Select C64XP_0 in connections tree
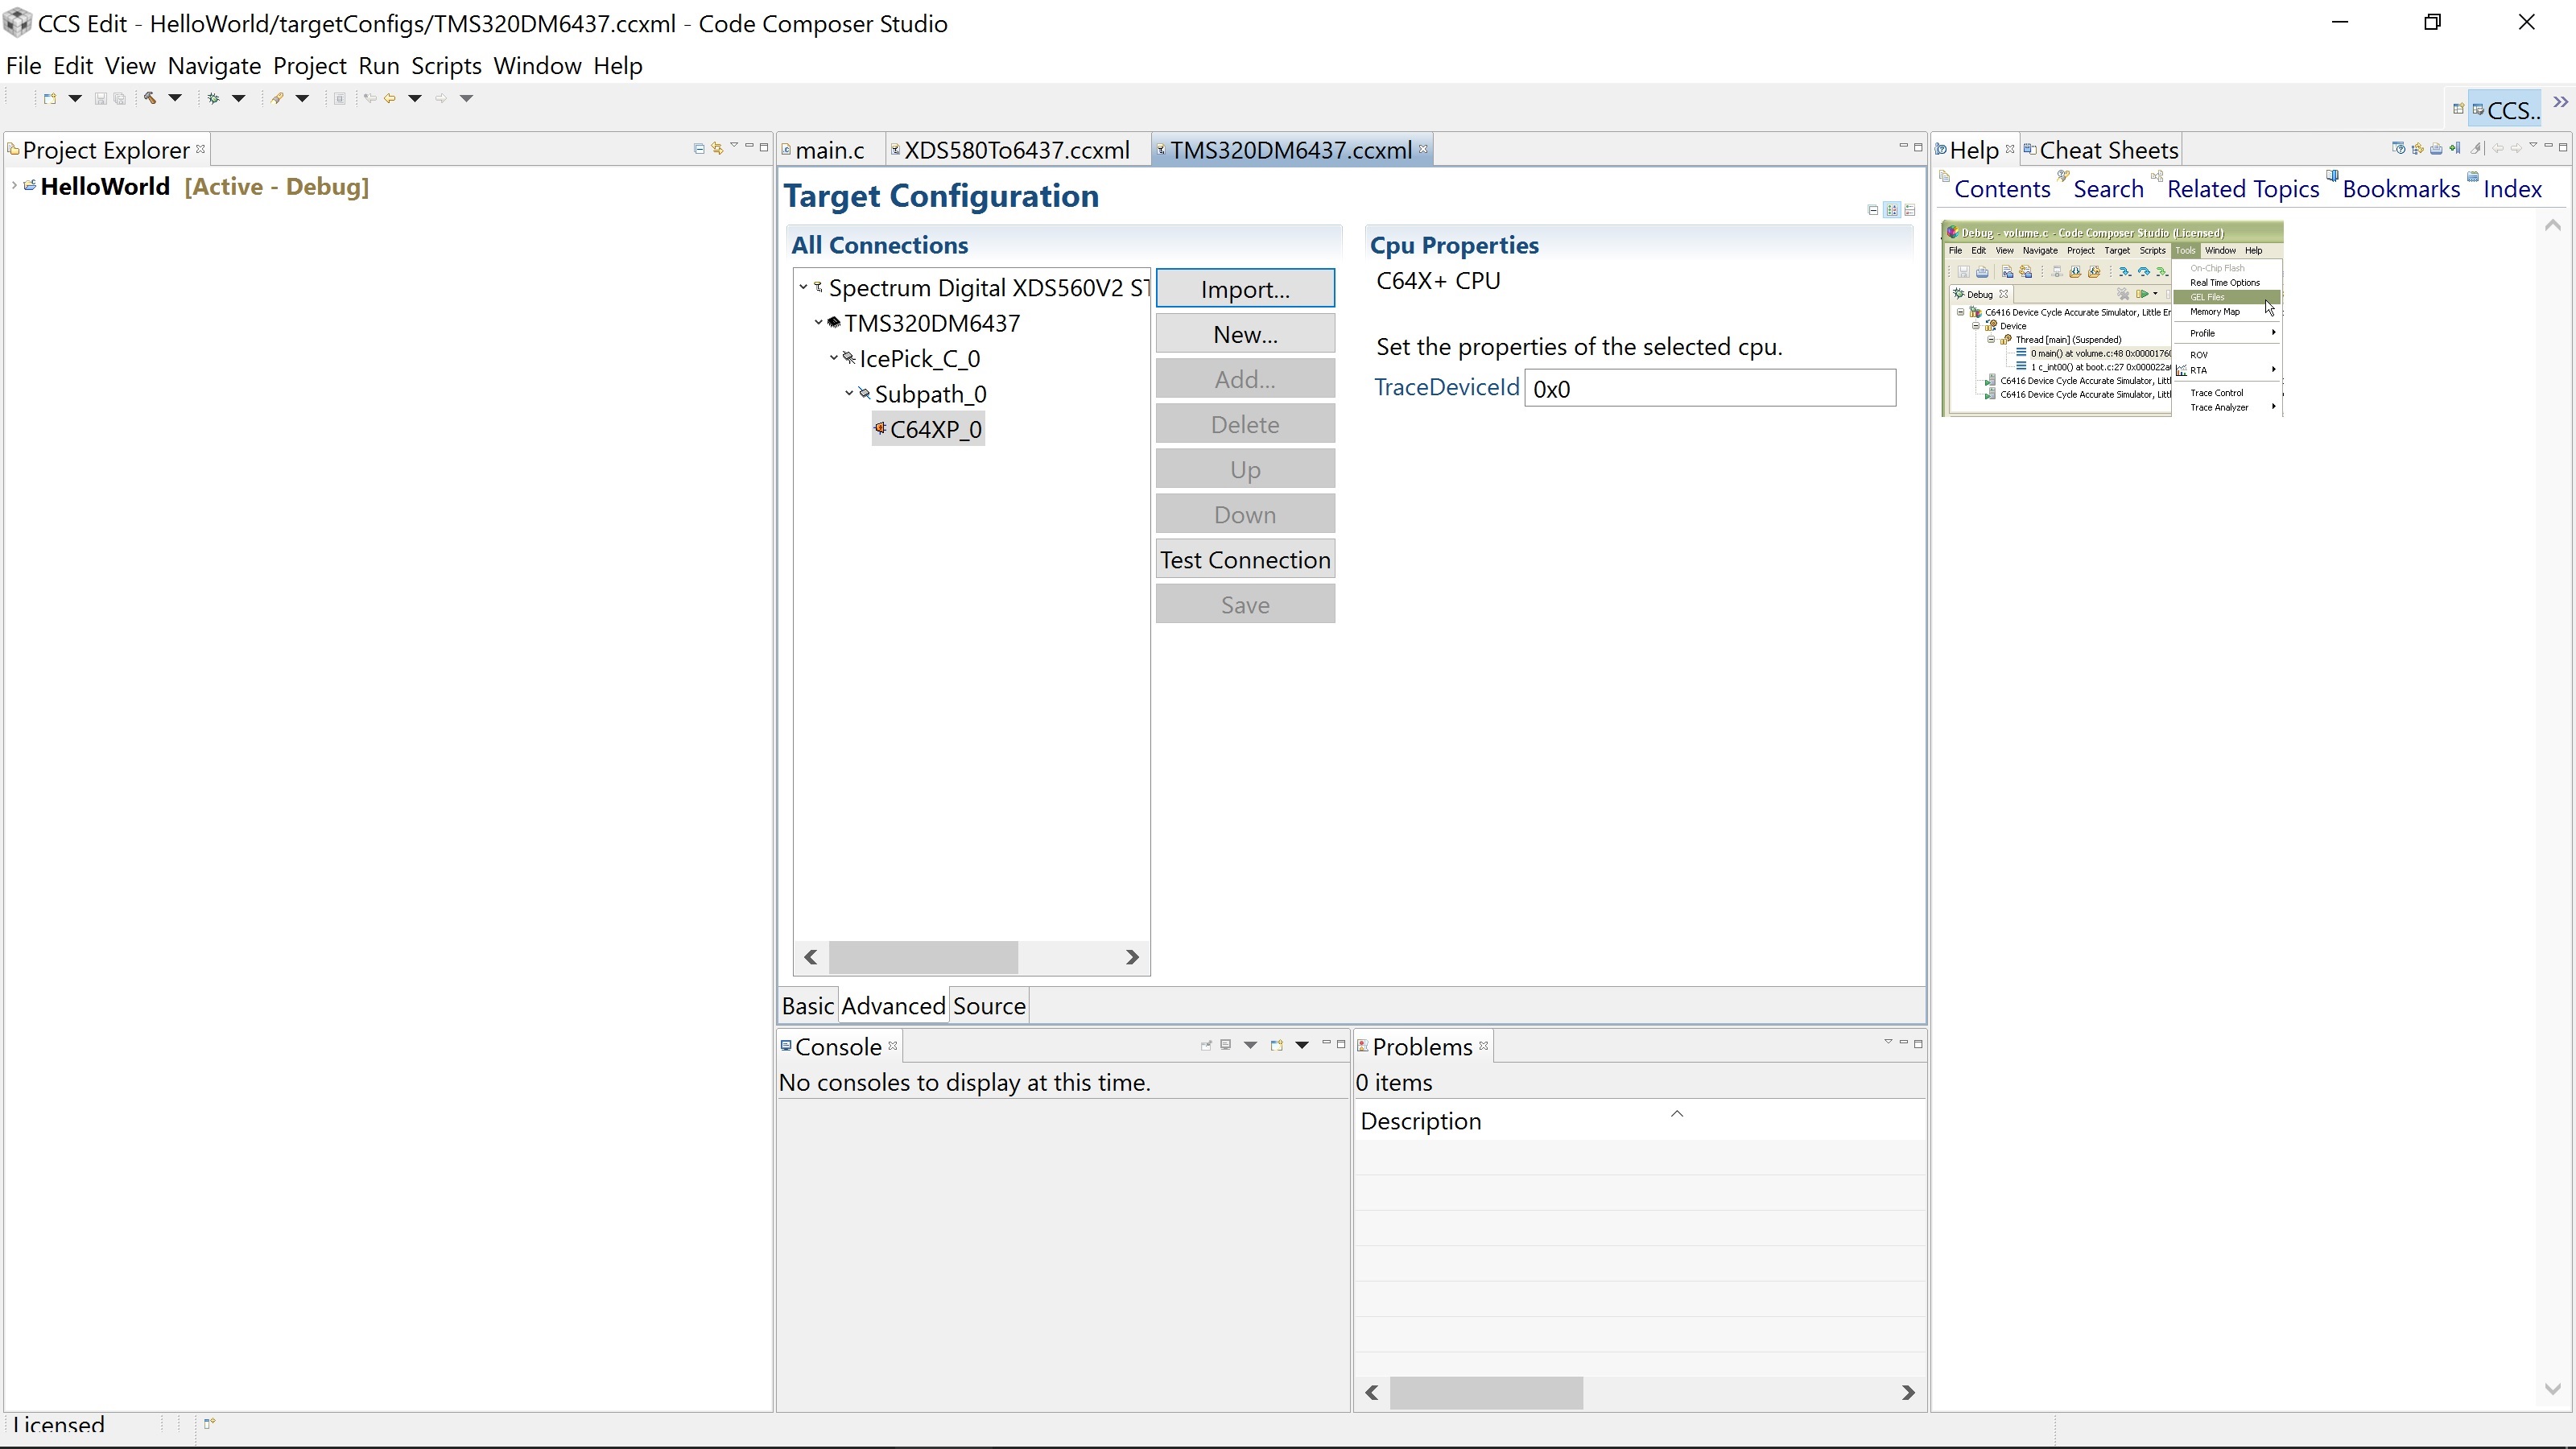 point(928,429)
